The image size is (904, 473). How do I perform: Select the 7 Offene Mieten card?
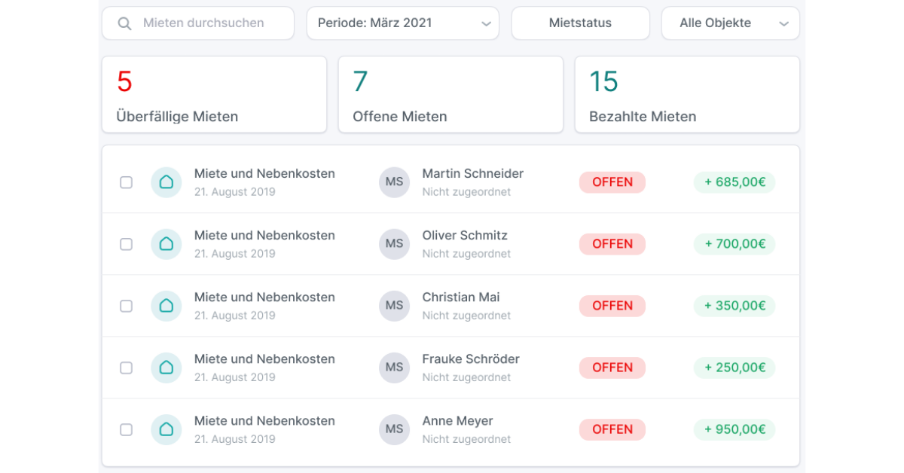450,95
